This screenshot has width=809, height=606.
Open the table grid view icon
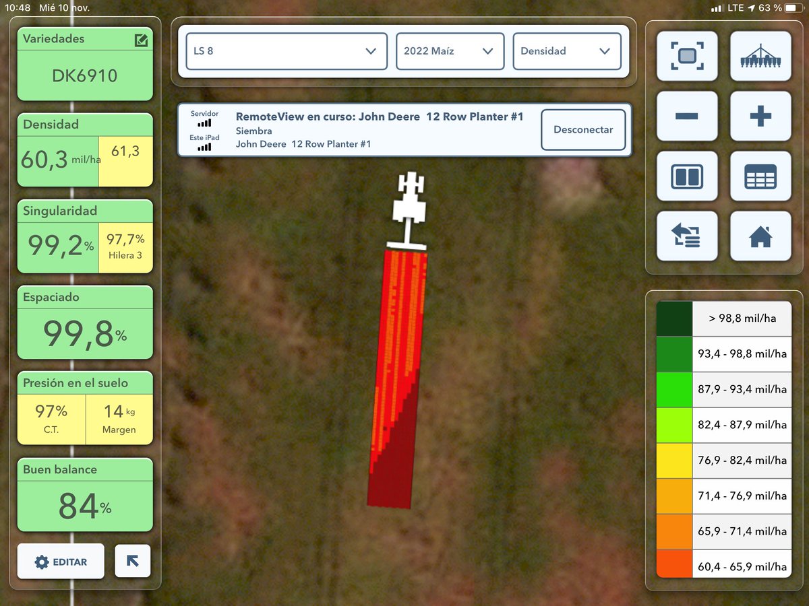coord(760,176)
